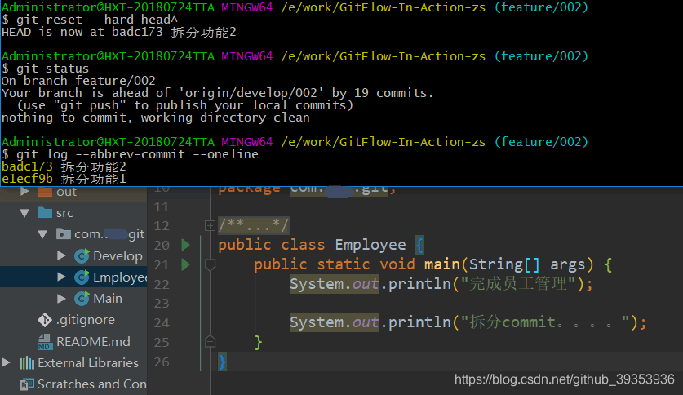683x395 pixels.
Task: Click the string "完成员工管理" in editor
Action: tap(518, 284)
